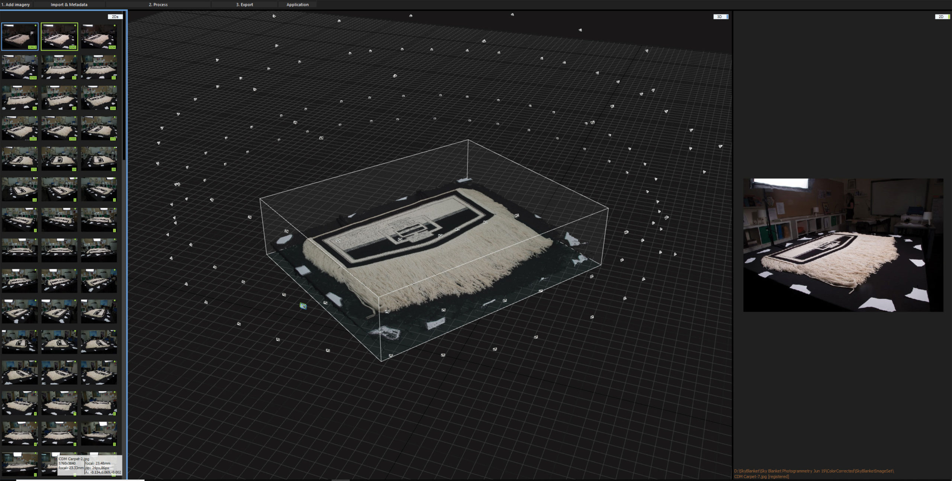This screenshot has width=952, height=481.
Task: Select the highlighted blue-green camera icon in 3D view
Action: coord(303,306)
